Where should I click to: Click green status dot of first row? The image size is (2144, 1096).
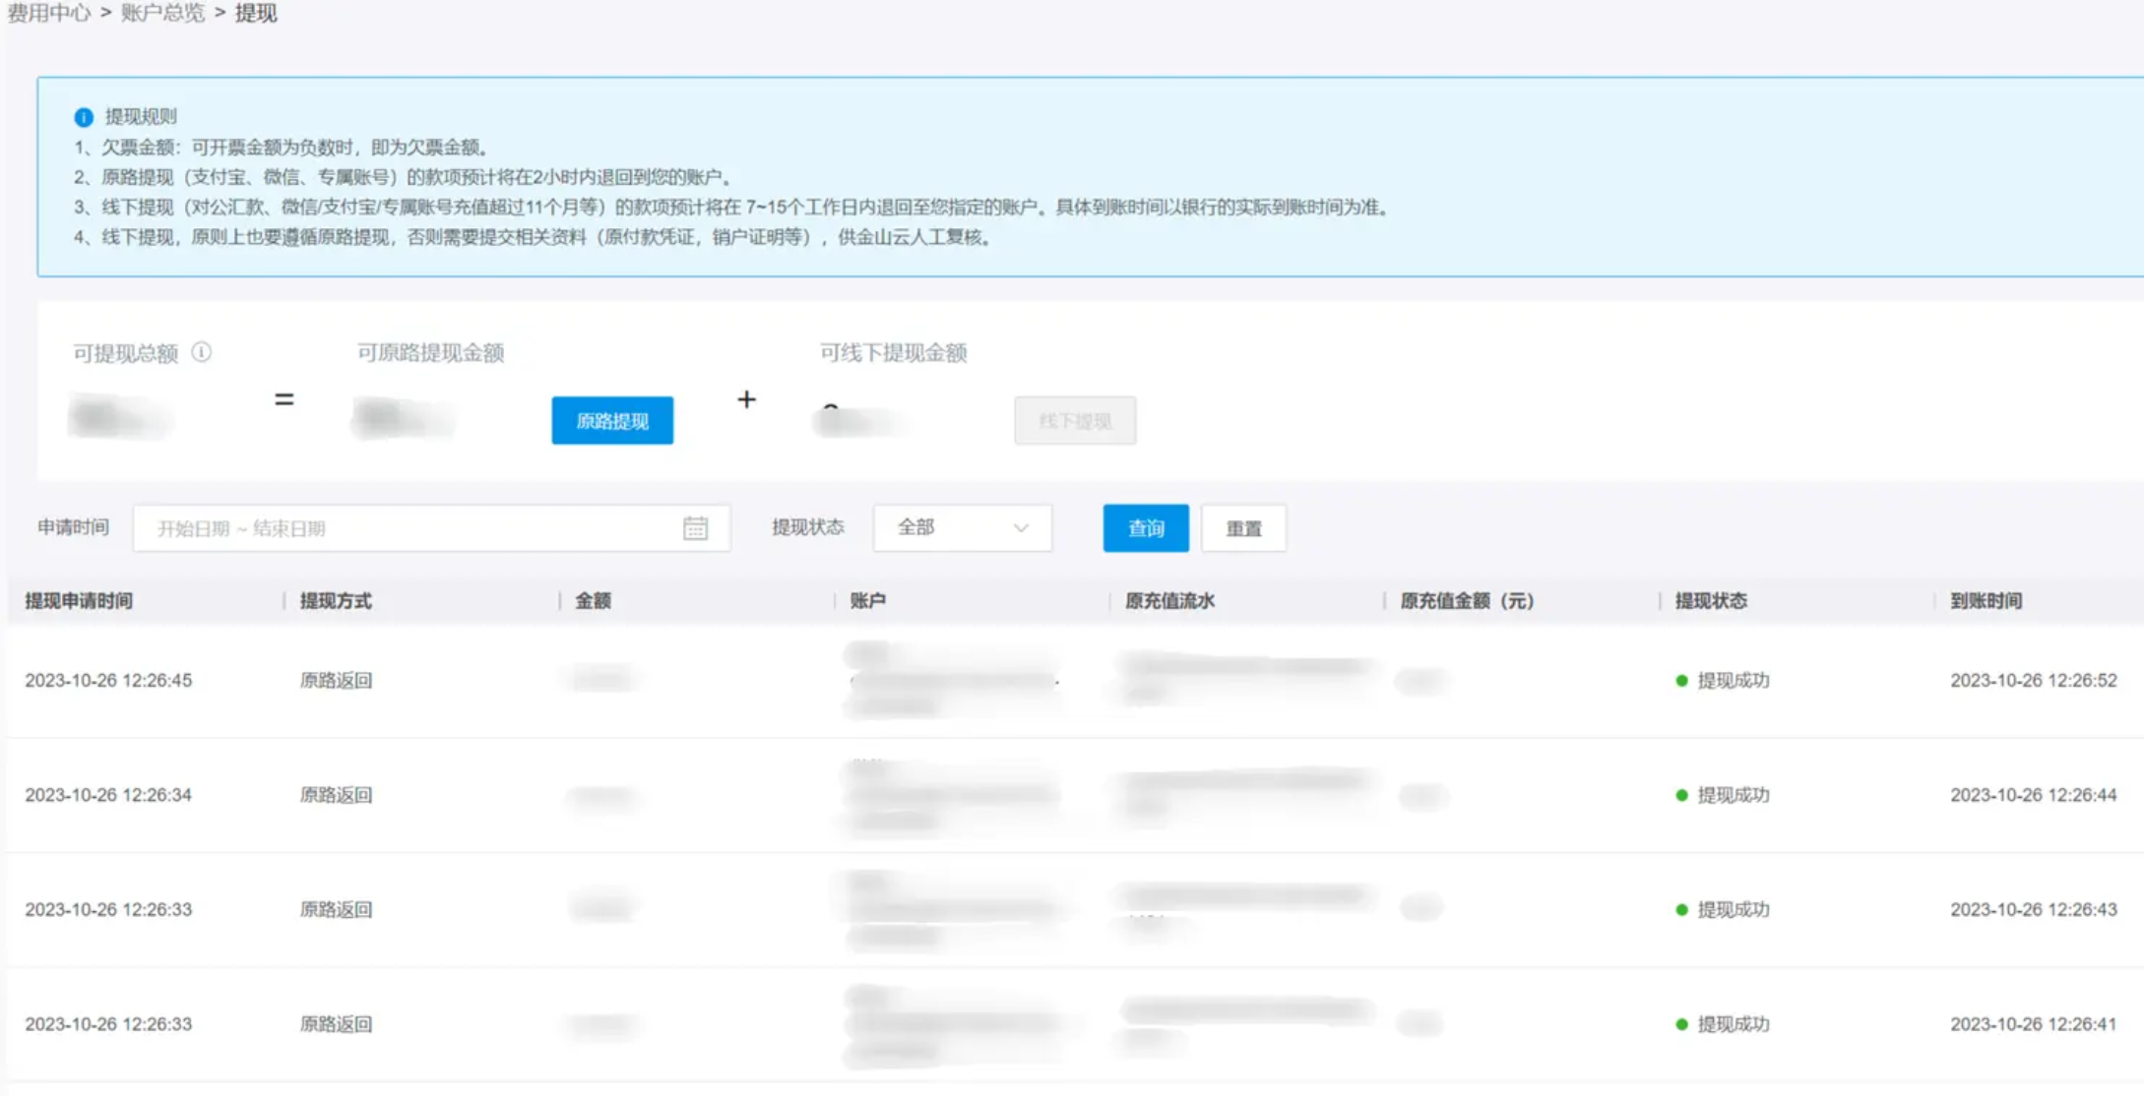point(1681,681)
